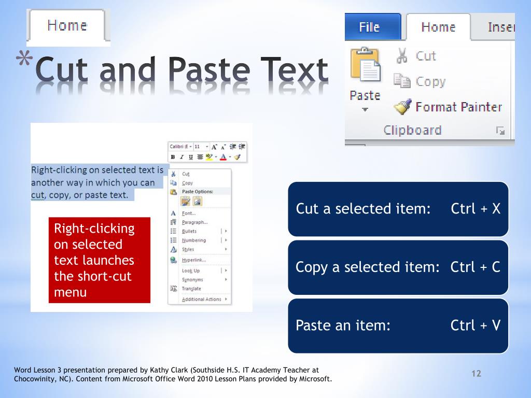Click Copy in the Clipboard ribbon group
The height and width of the screenshot is (398, 531).
tap(420, 81)
